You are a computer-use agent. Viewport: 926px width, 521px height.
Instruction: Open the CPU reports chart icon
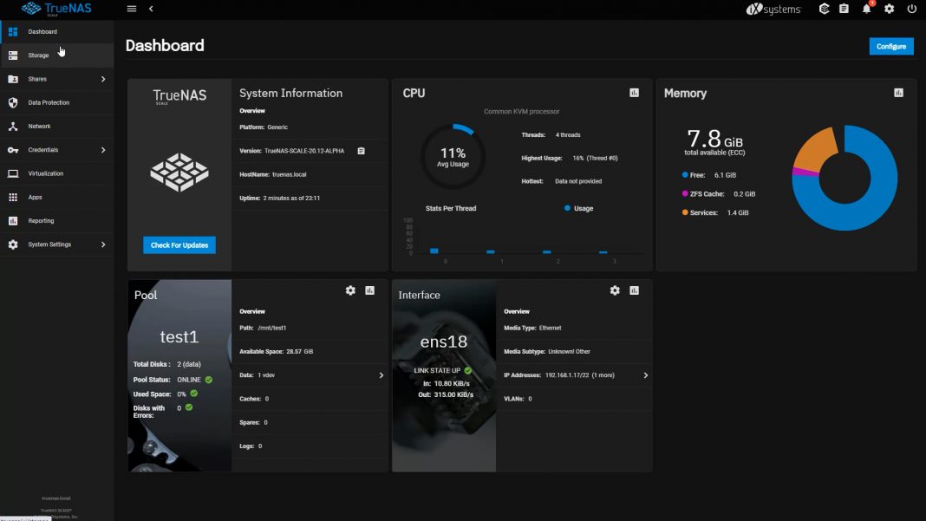point(635,93)
